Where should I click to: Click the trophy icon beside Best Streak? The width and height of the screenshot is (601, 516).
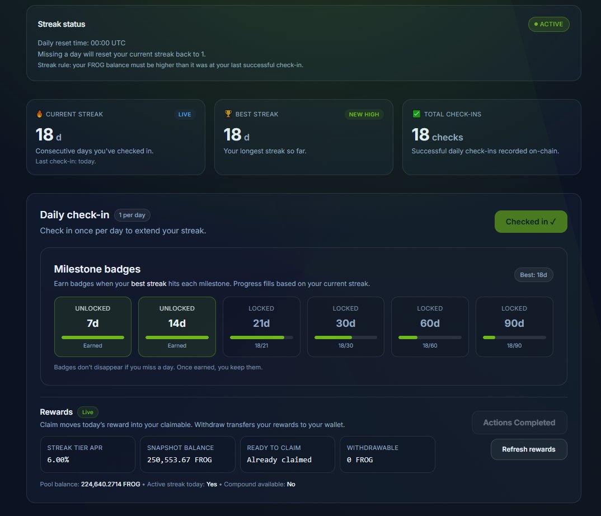(228, 114)
